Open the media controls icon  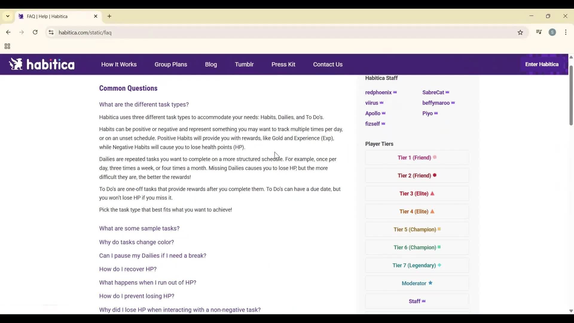[539, 32]
